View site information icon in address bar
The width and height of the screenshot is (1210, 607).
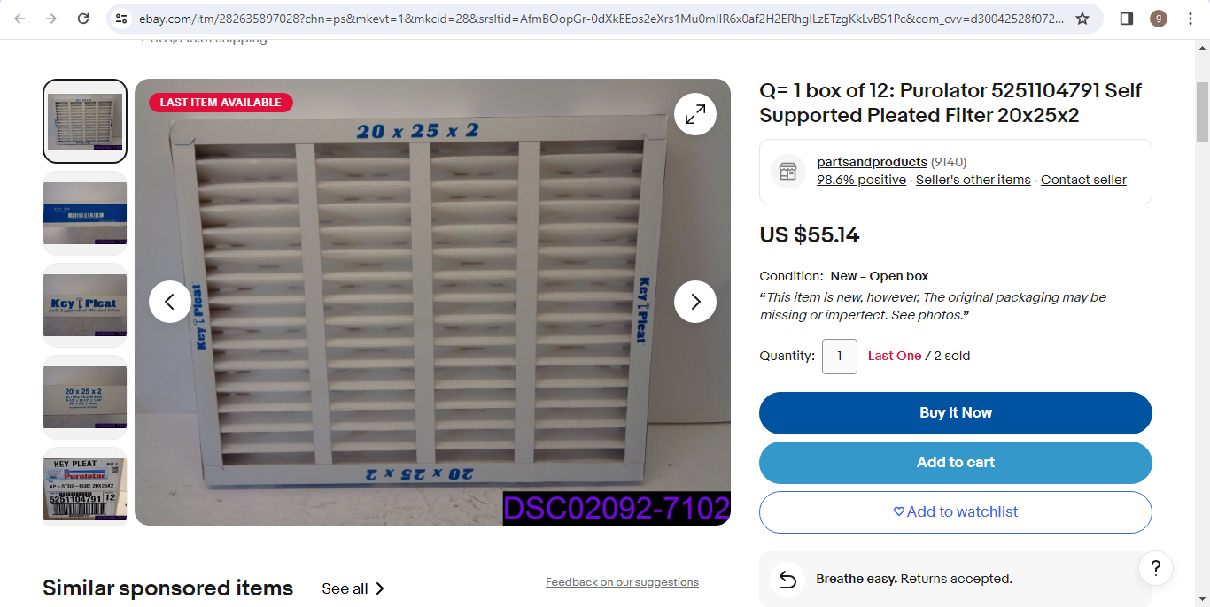(x=122, y=19)
